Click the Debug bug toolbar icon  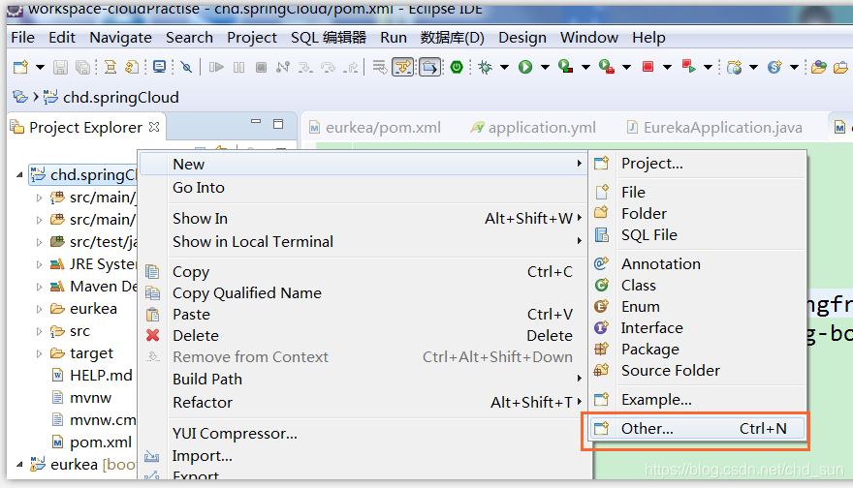pyautogui.click(x=485, y=67)
